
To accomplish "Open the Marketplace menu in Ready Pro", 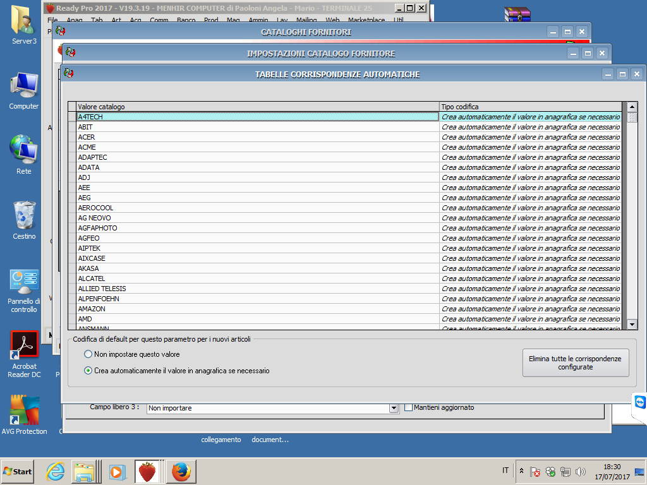I will click(x=366, y=20).
